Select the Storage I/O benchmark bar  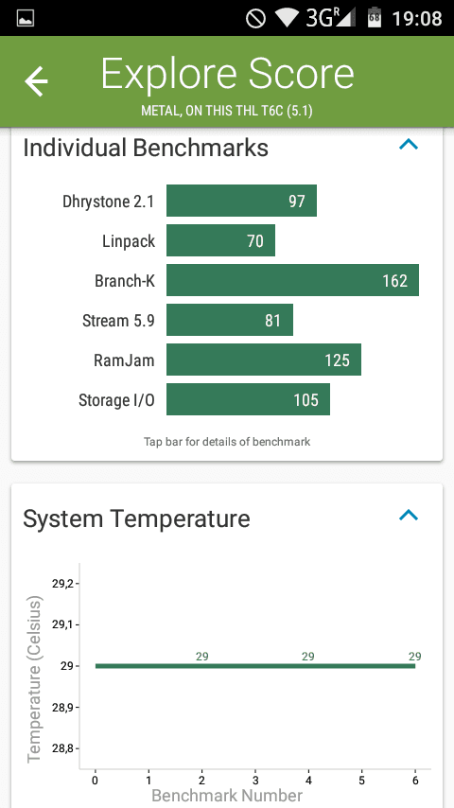248,399
